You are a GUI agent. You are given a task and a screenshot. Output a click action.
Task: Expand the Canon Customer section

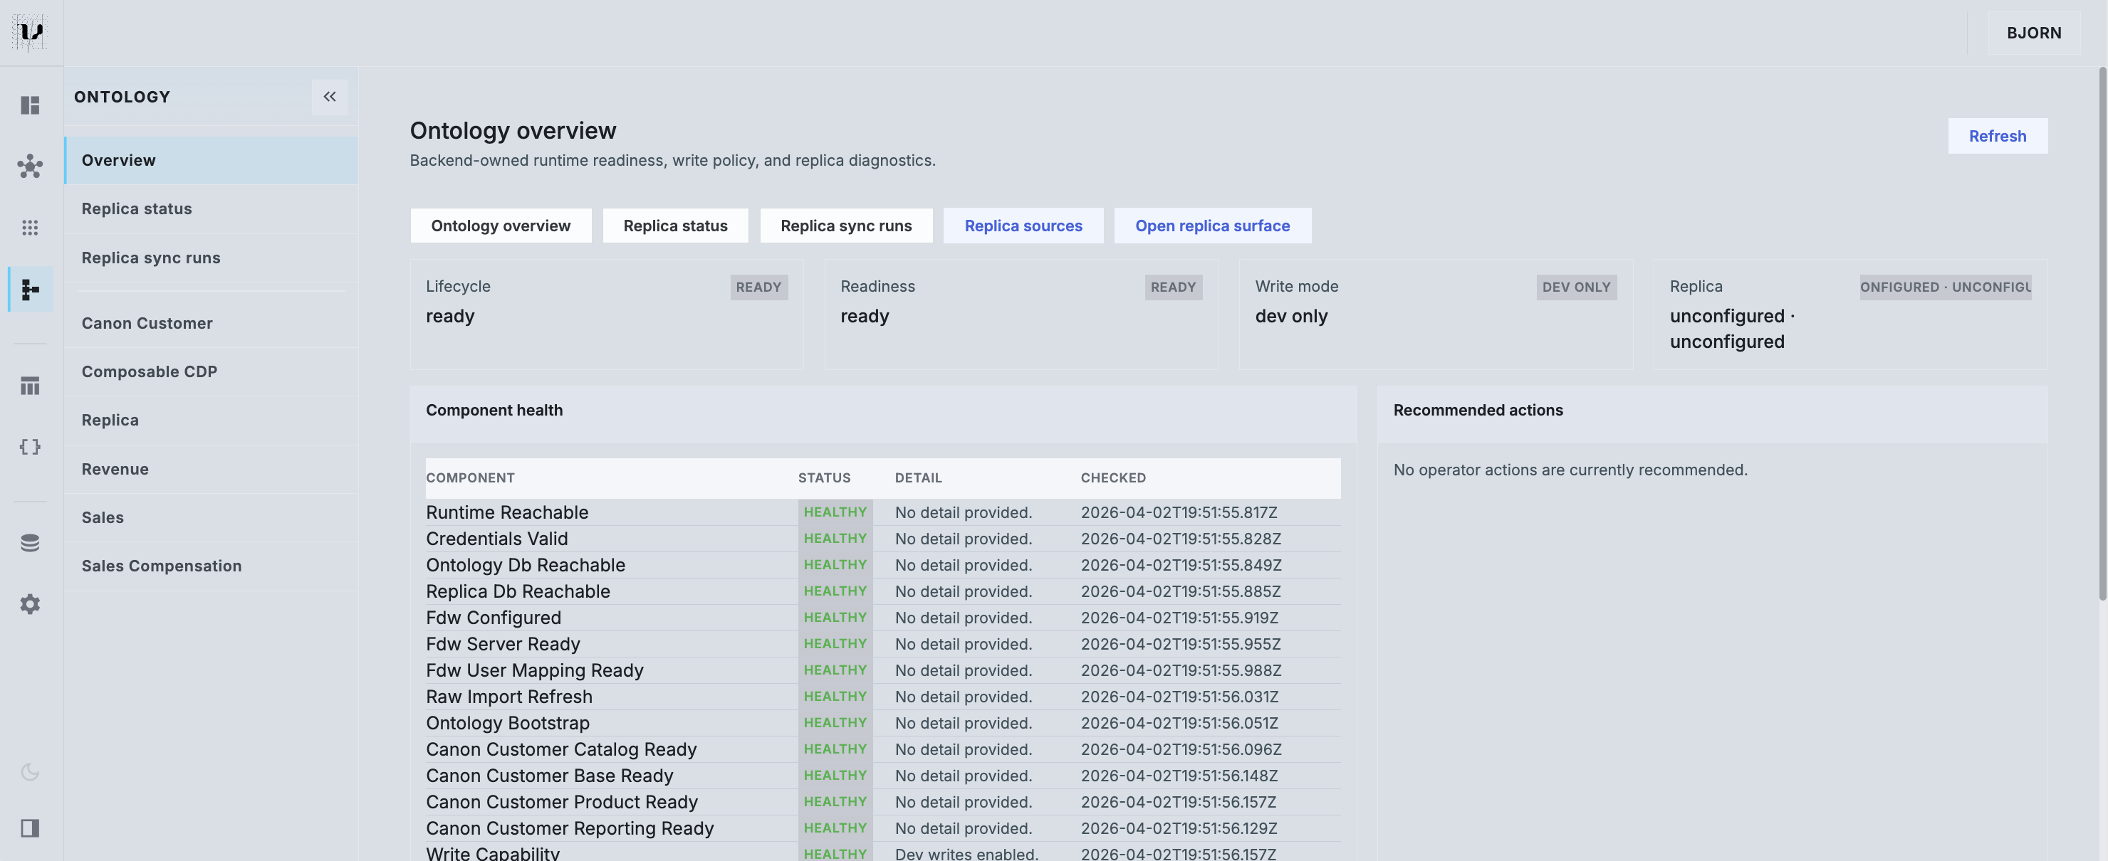147,323
